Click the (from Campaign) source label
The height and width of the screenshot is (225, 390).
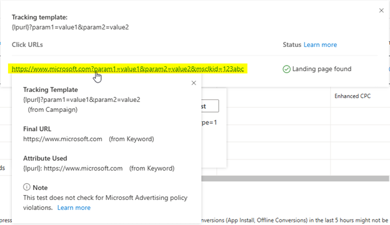tap(52, 109)
